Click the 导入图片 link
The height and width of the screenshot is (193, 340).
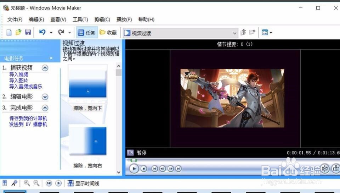point(19,81)
